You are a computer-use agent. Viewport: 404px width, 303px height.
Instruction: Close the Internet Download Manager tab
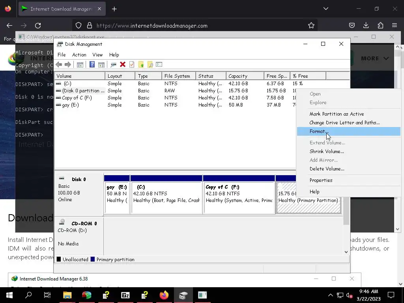coord(99,9)
